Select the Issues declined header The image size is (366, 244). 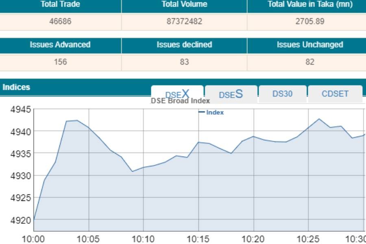184,45
